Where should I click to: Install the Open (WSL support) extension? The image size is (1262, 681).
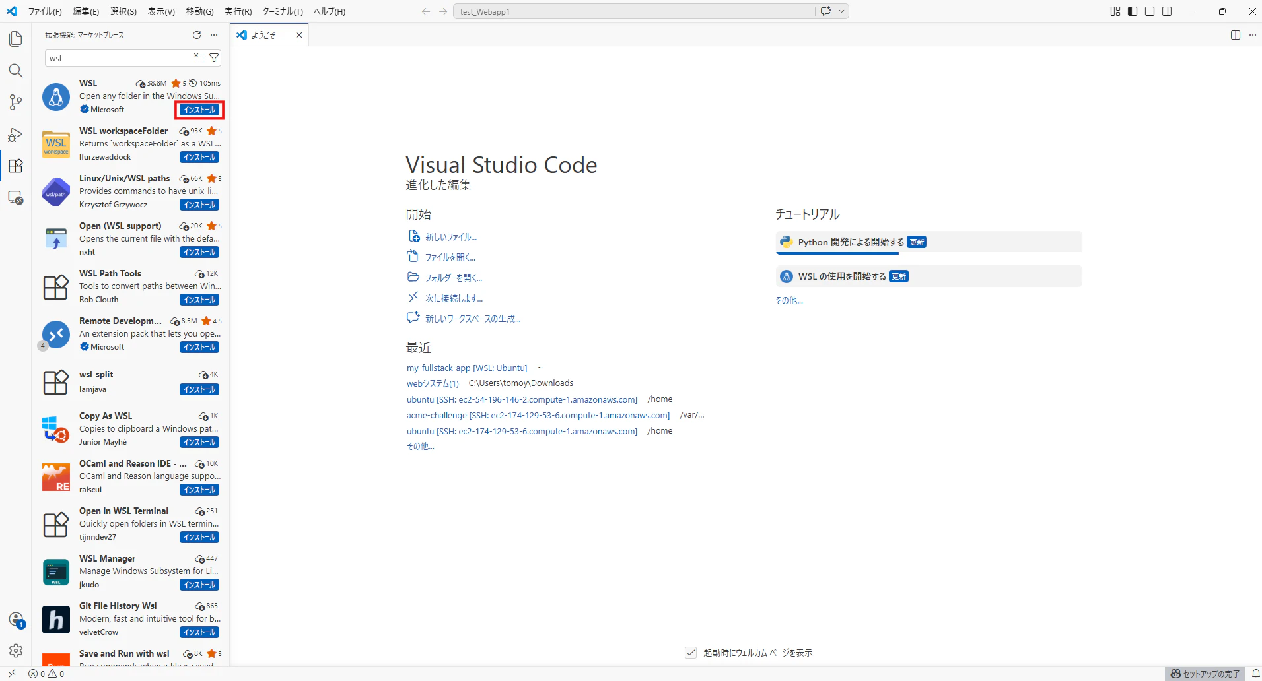click(199, 252)
